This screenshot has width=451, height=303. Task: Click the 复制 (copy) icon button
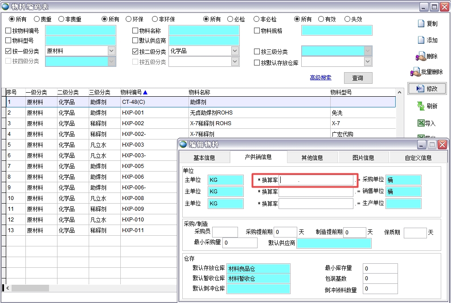[426, 24]
